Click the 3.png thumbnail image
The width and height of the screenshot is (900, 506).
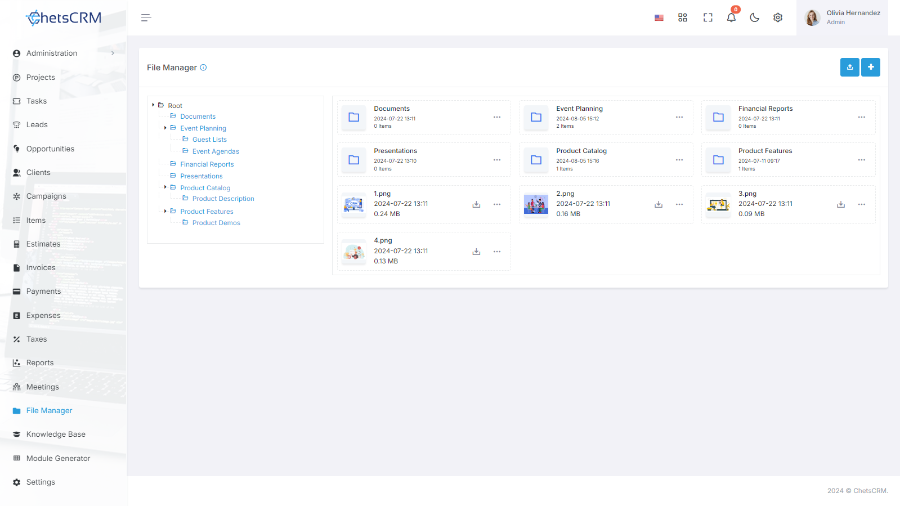pyautogui.click(x=718, y=204)
